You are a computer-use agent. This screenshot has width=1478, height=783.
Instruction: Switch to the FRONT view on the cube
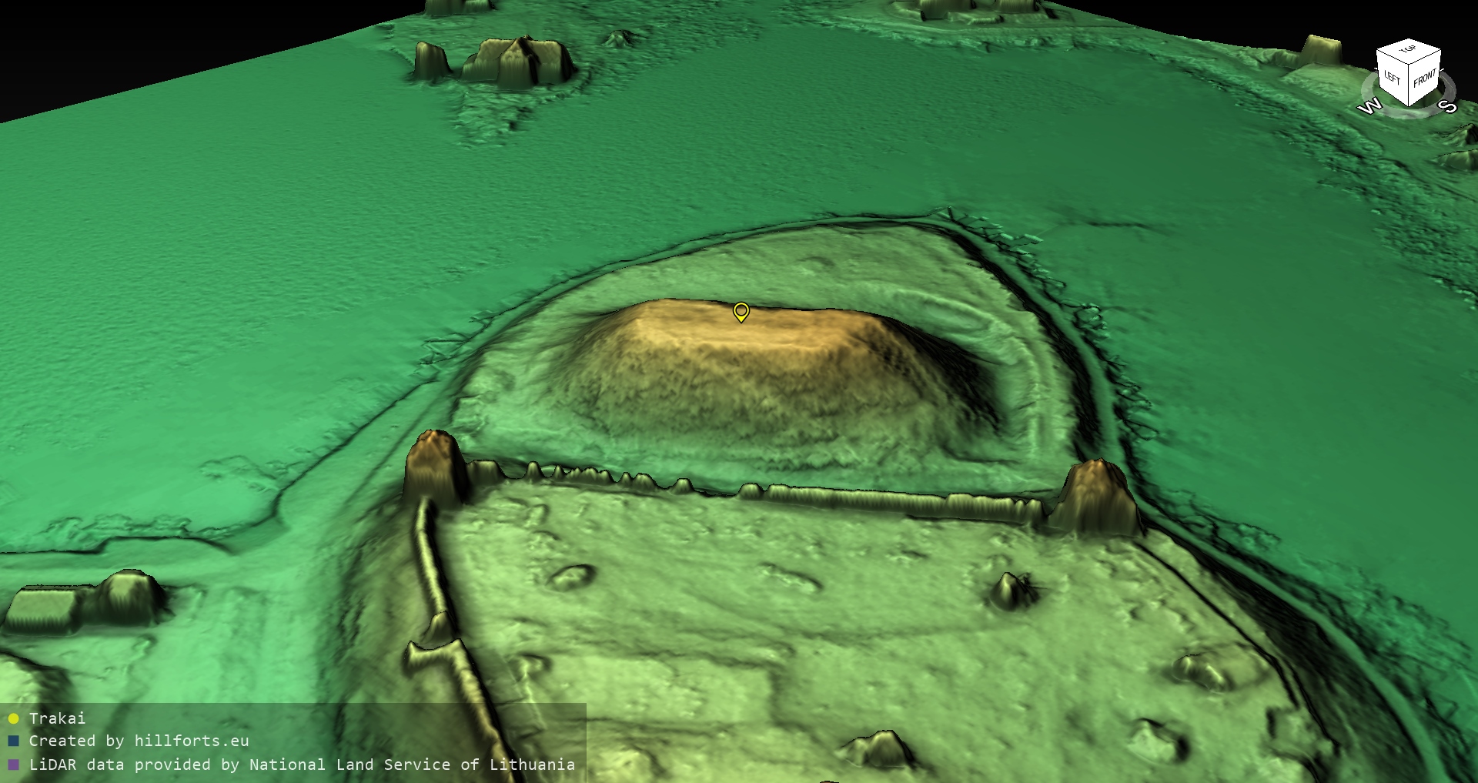click(x=1425, y=79)
